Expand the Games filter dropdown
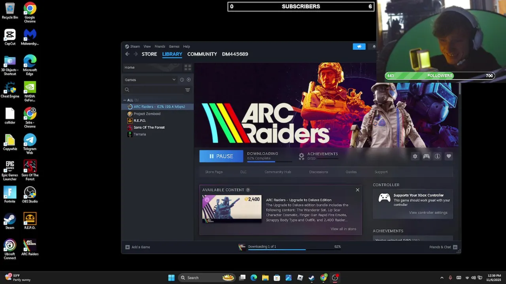 click(150, 80)
